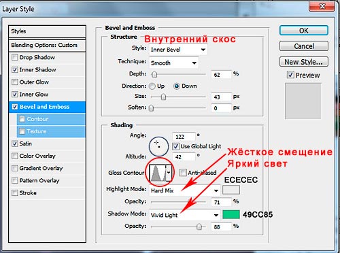Uncheck the Bevel and Emboss checkbox
Screen dimensions: 340x253
(14, 107)
